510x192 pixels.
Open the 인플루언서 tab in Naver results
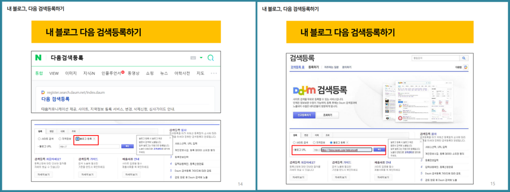112,73
